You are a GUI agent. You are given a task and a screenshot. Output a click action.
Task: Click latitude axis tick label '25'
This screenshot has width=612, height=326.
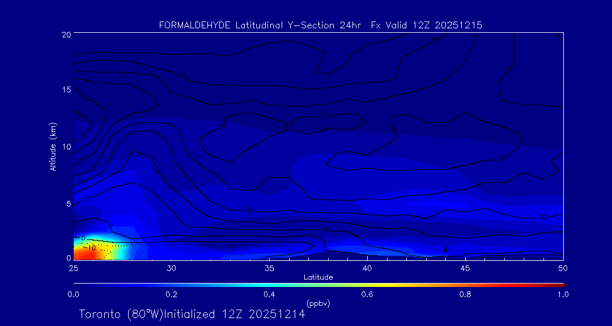click(x=73, y=268)
